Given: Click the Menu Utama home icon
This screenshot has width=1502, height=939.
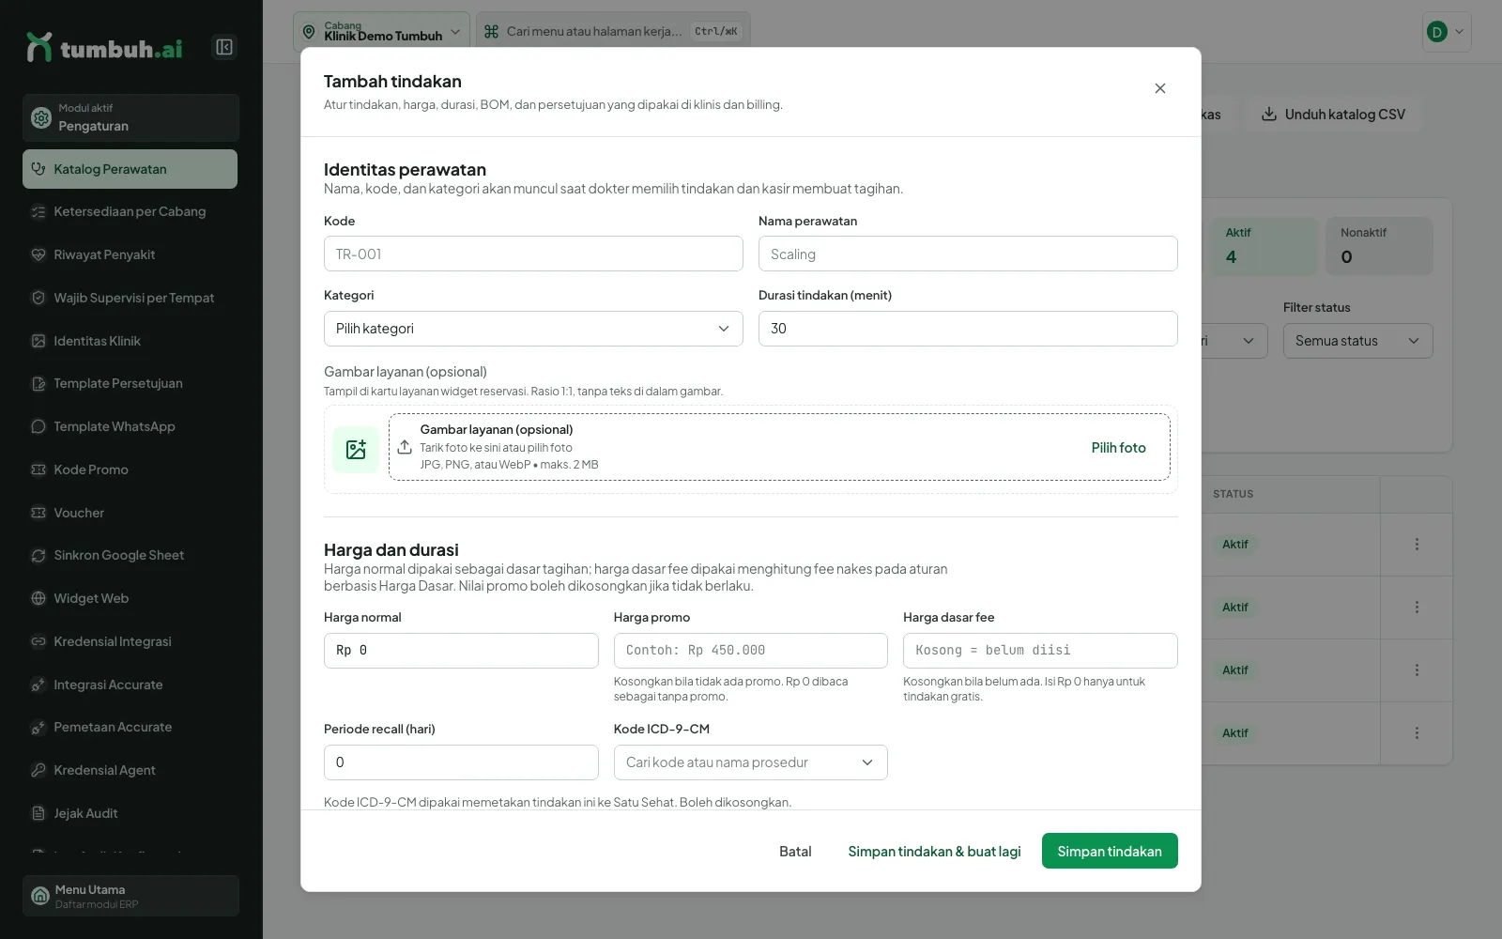Looking at the screenshot, I should point(40,896).
